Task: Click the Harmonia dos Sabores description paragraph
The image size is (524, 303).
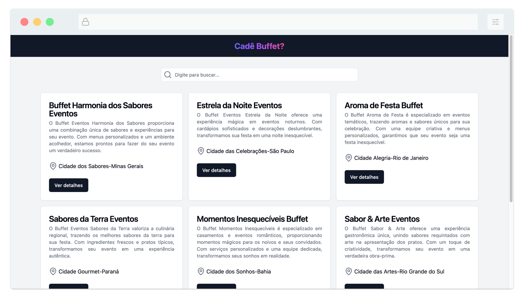Action: tap(112, 137)
